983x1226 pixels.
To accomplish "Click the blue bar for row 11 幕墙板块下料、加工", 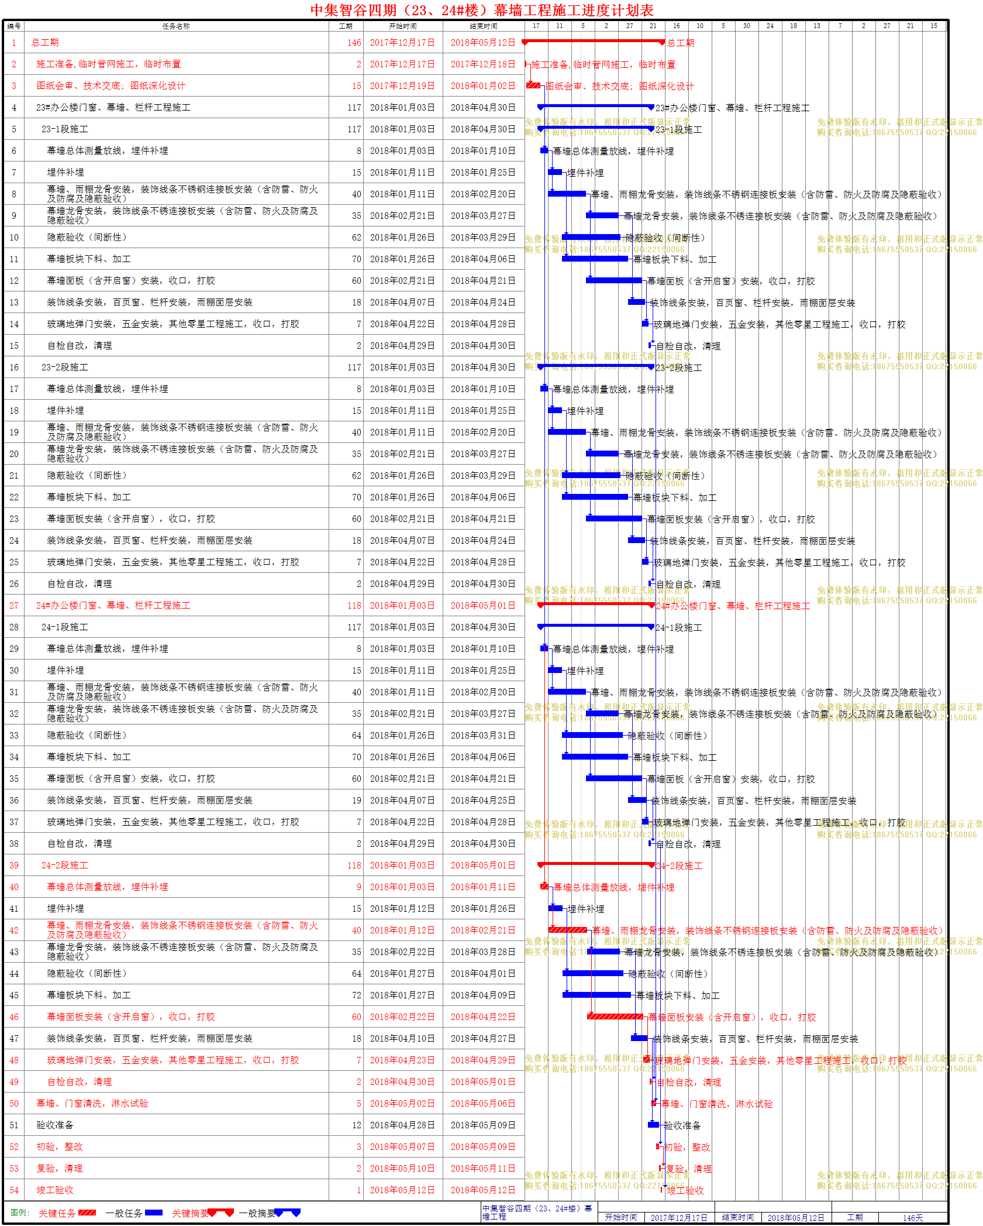I will (x=595, y=258).
